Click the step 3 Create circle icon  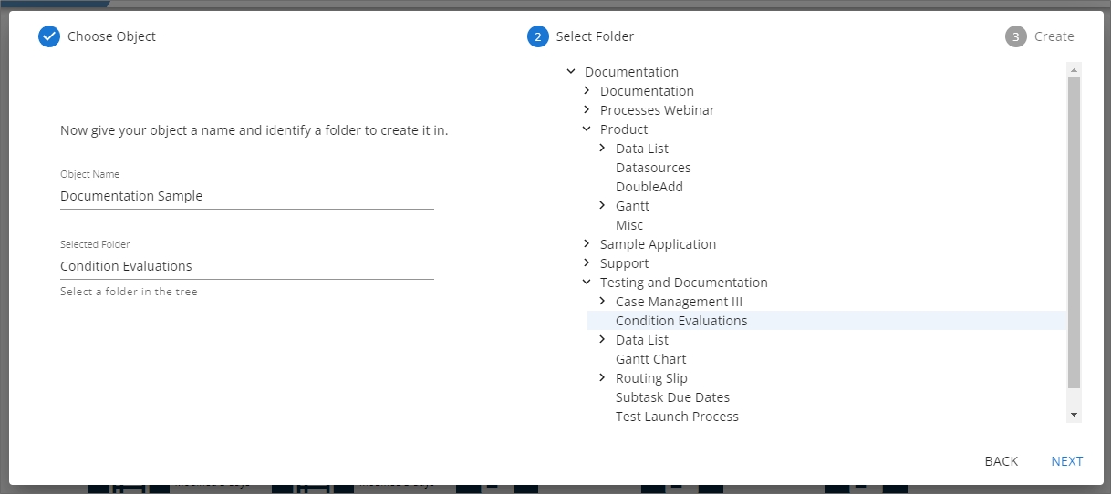click(1015, 36)
